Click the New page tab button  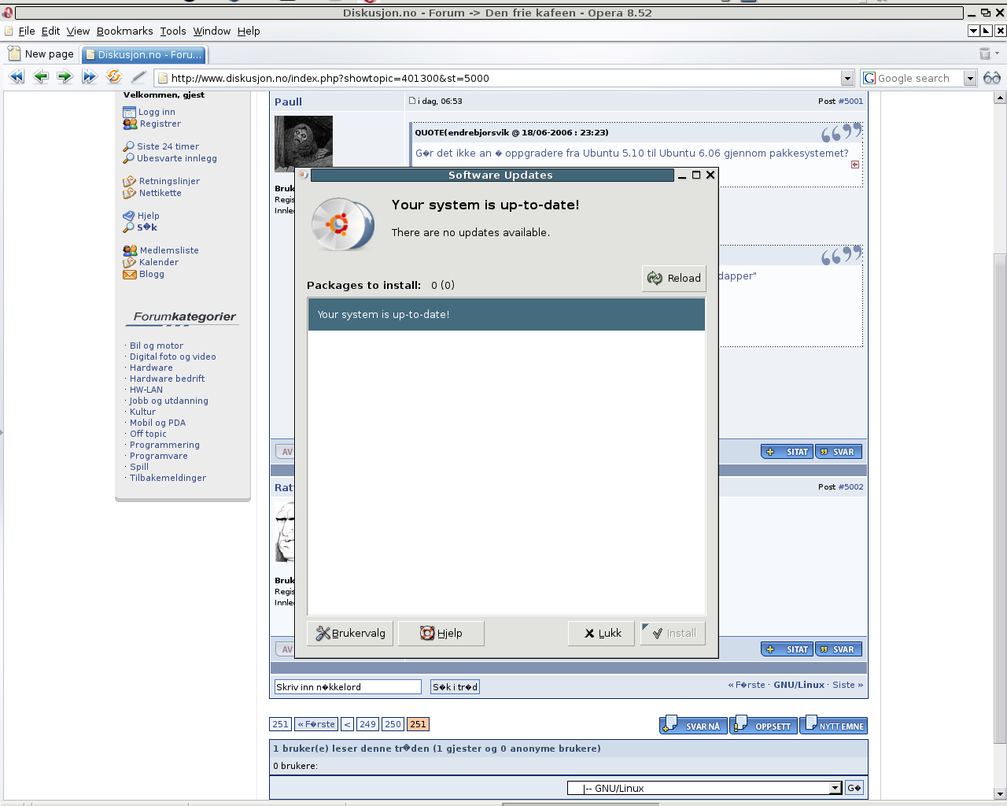[41, 54]
